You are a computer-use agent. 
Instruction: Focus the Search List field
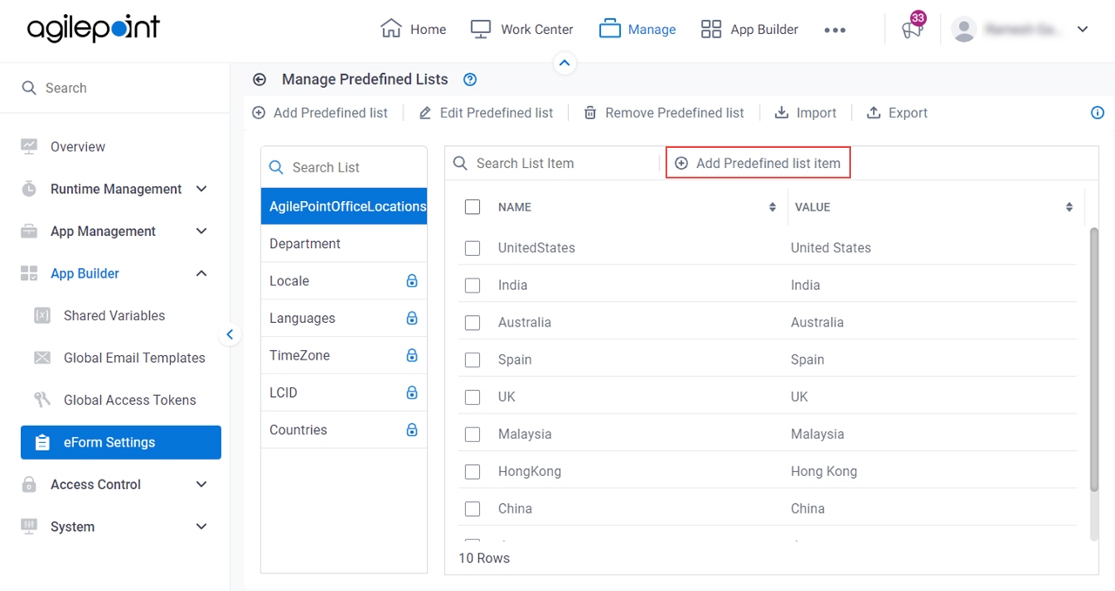(x=344, y=167)
